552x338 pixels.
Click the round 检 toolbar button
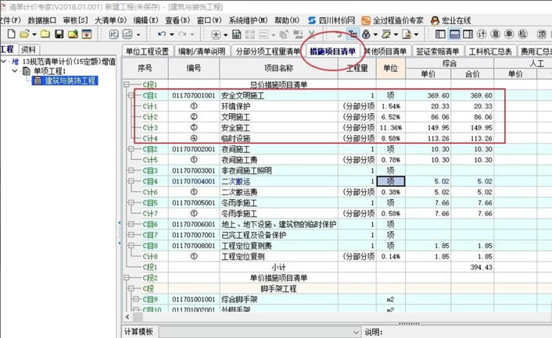523,34
